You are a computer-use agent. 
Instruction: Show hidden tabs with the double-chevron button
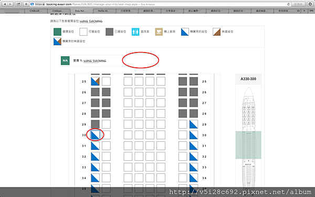coord(298,11)
